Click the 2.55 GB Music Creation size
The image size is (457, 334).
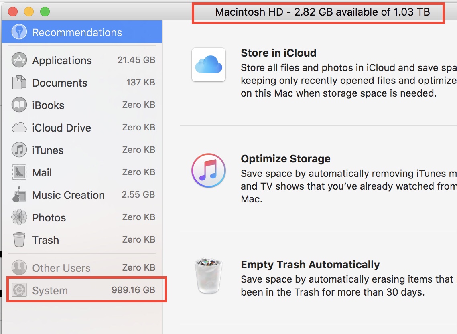138,194
